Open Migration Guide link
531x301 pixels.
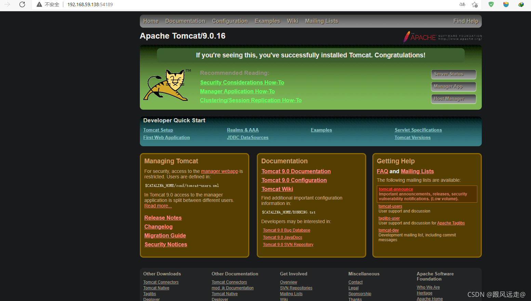(165, 235)
